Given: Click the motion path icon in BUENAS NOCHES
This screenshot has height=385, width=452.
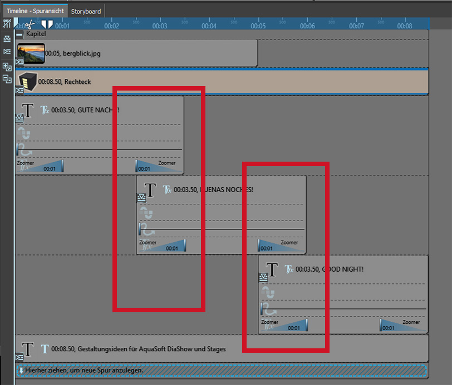Looking at the screenshot, I should 147,229.
